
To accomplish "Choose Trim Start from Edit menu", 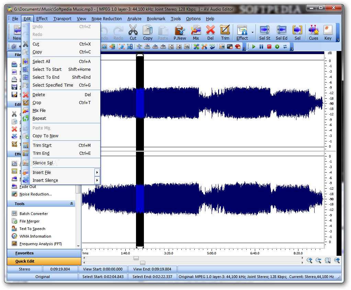I will pos(61,146).
